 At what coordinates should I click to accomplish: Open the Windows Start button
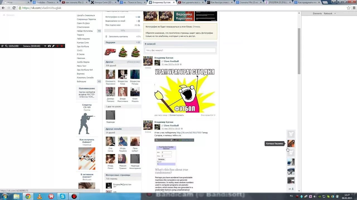[x=5, y=196]
